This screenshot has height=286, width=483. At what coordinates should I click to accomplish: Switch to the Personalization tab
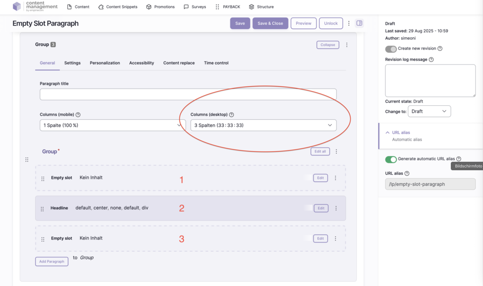point(105,63)
